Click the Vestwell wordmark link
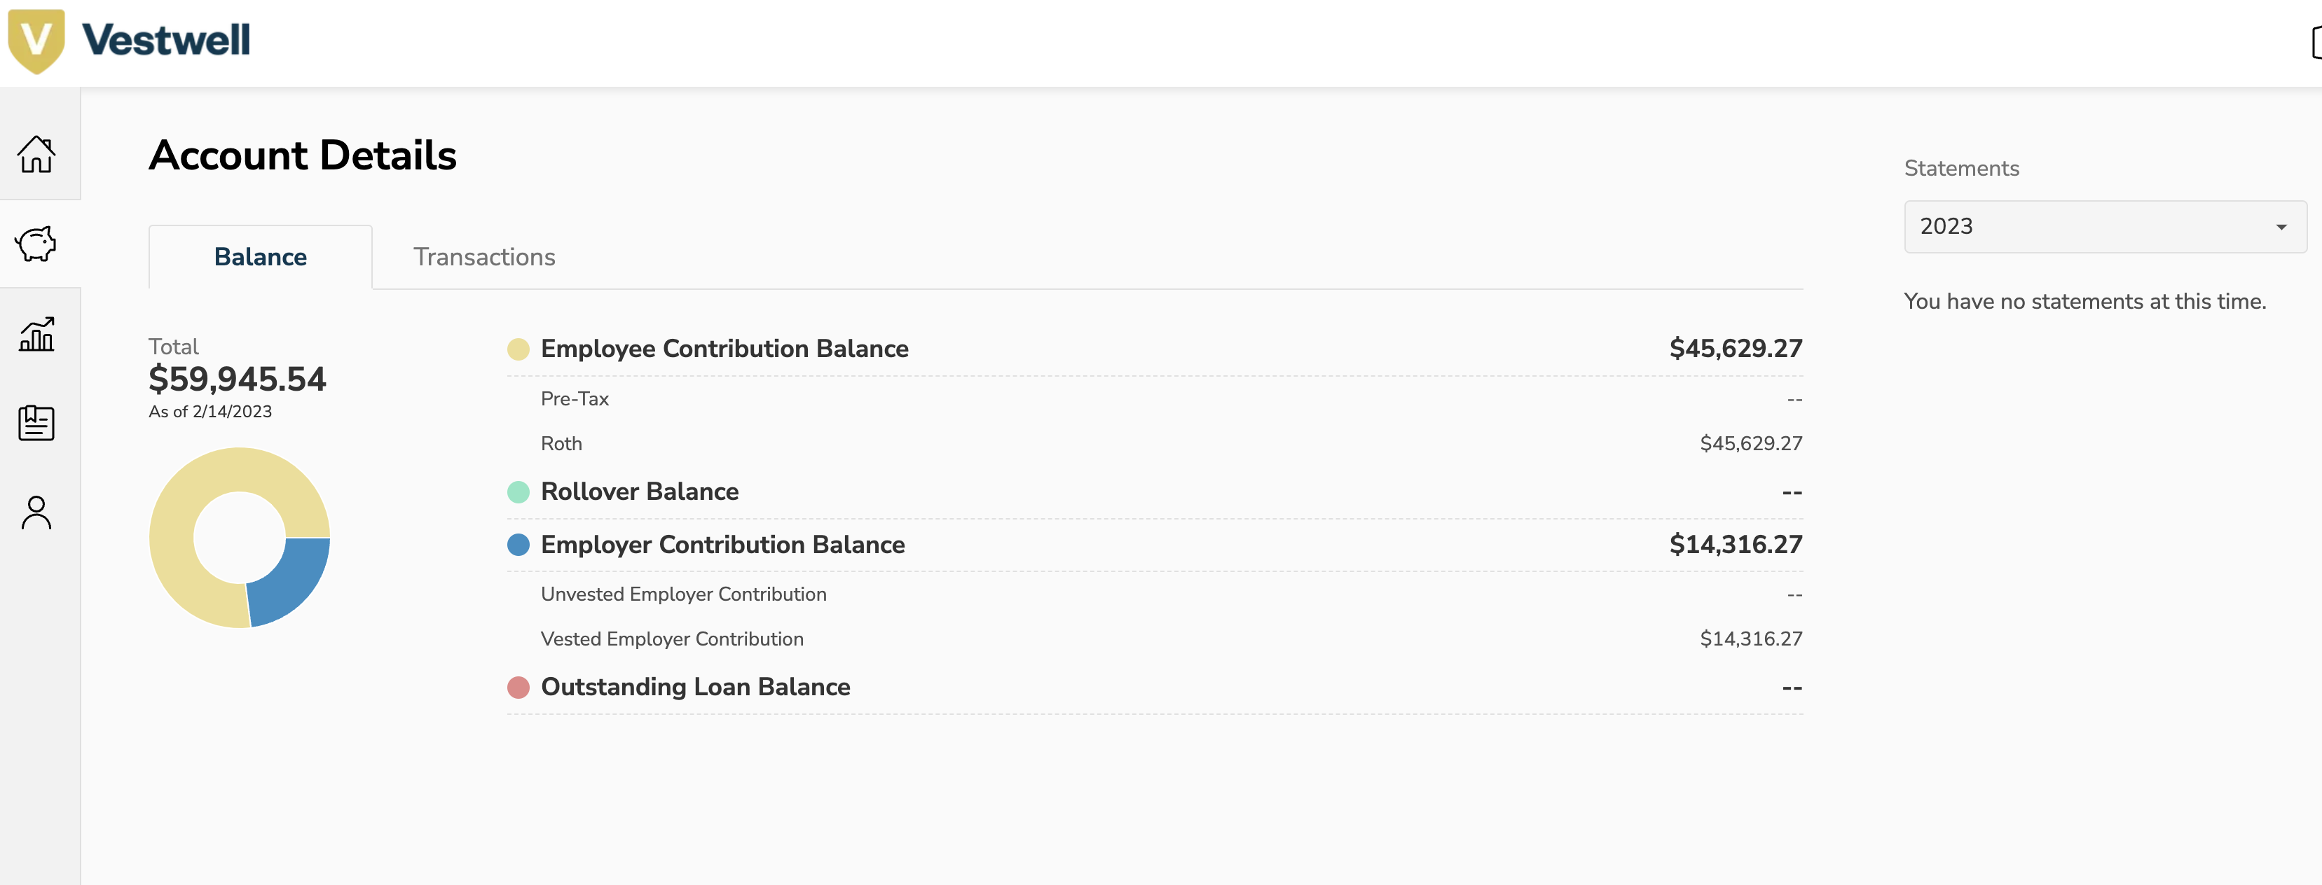 167,39
